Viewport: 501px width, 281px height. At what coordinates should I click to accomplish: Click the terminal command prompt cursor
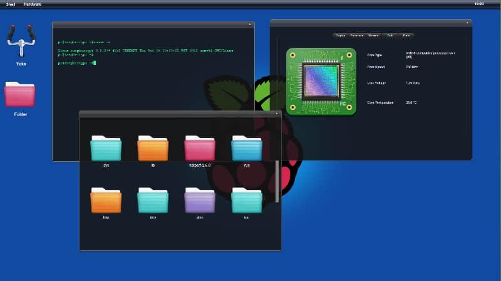tap(93, 63)
